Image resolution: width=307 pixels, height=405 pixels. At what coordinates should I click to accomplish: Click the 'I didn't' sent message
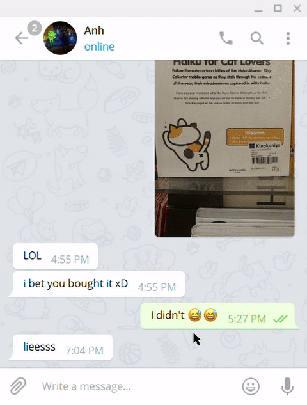tap(219, 316)
